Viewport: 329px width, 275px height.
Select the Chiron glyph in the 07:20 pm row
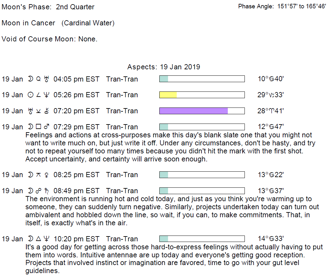tap(47, 111)
